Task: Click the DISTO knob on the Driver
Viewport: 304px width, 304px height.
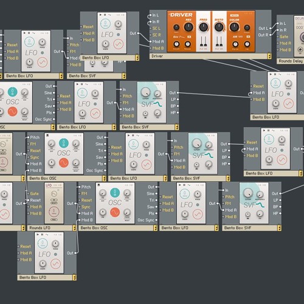Action: 219,27
